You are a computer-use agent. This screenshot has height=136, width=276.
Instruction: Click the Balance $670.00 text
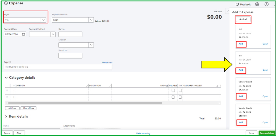[x=102, y=21]
